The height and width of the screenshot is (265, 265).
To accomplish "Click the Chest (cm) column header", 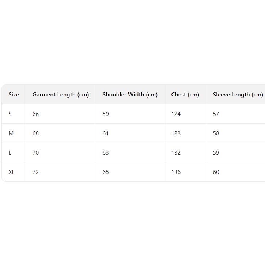I will click(185, 95).
